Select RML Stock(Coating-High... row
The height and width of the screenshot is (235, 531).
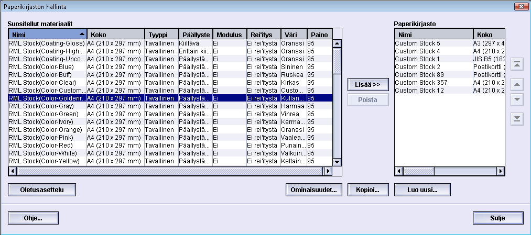[170, 51]
